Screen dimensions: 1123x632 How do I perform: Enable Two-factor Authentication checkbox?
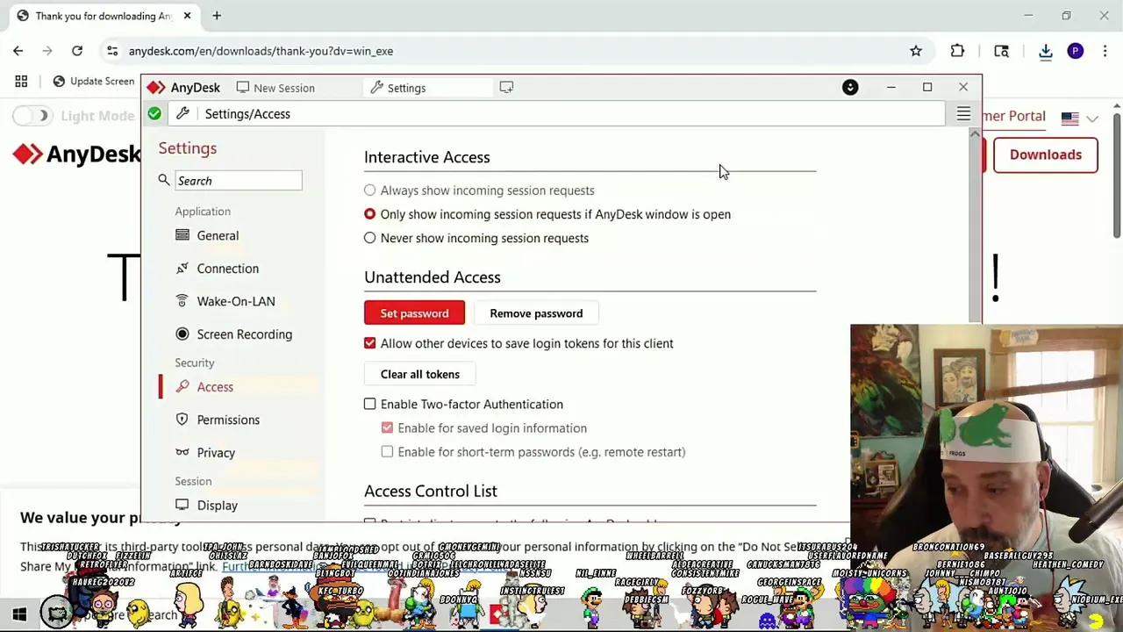(369, 404)
